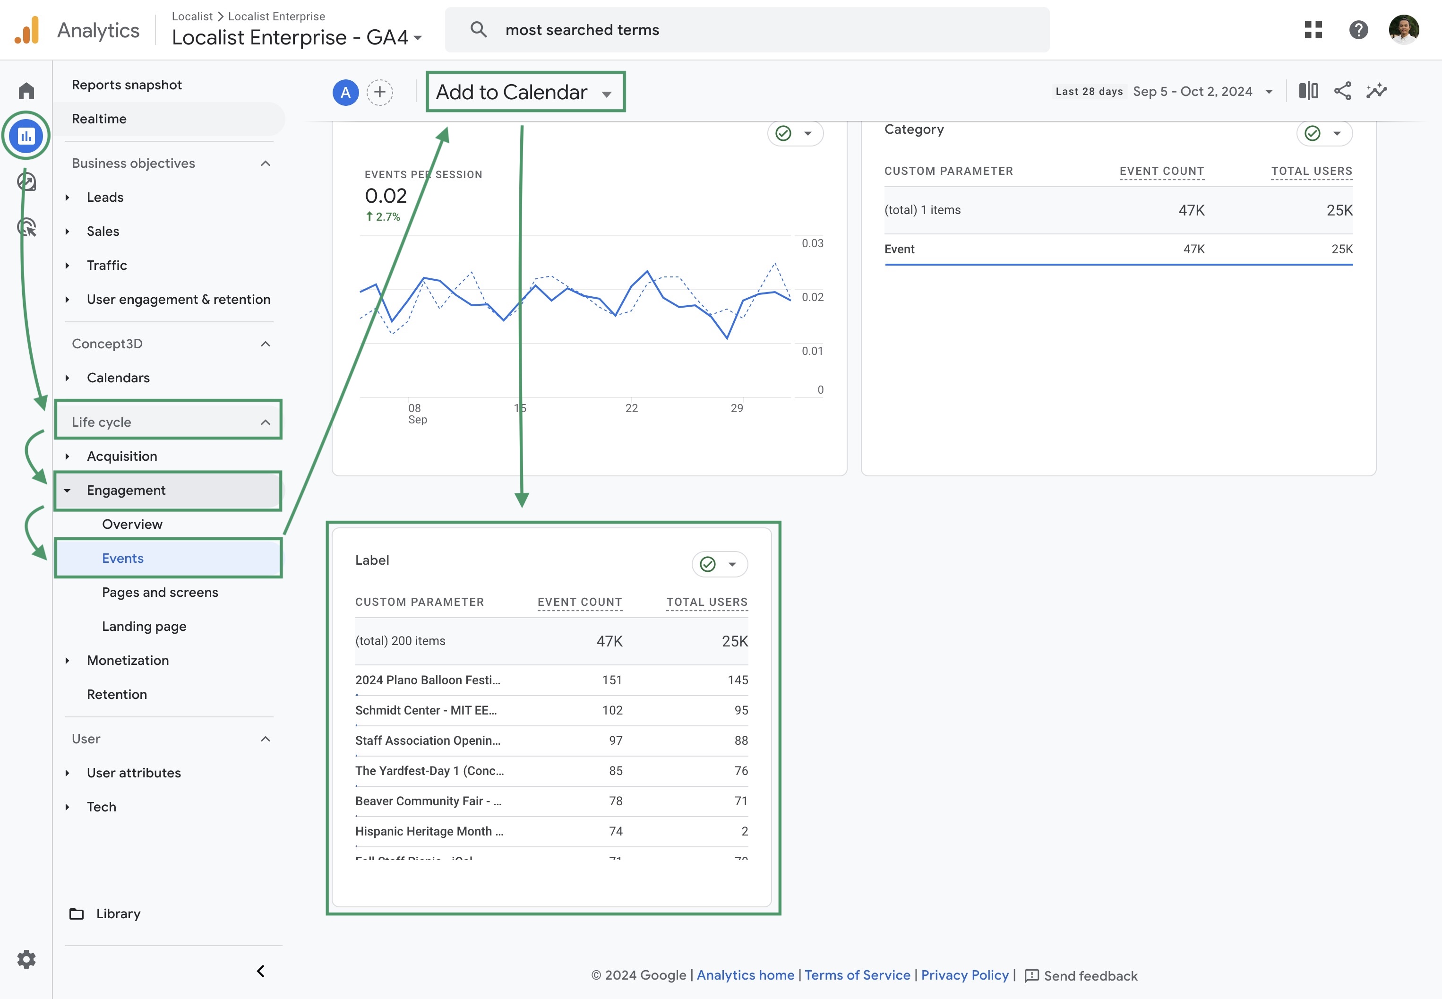Collapse the Concept3D section
Screen dimensions: 1442x999
point(266,344)
